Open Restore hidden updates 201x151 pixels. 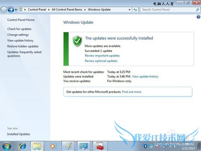pos(23,46)
